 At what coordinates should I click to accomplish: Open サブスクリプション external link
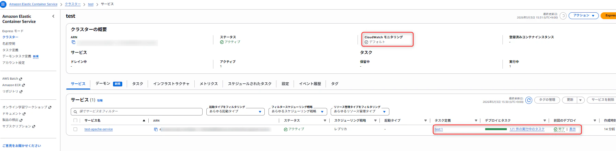[x=19, y=126]
